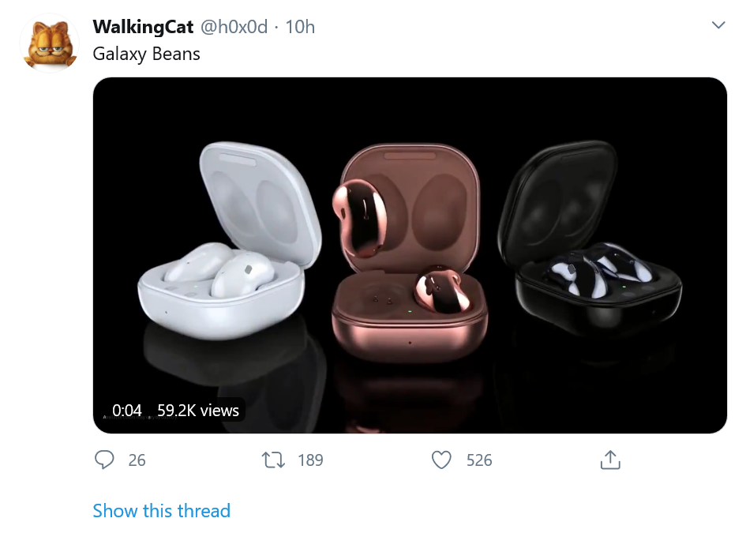Click the 59.2K views label

pyautogui.click(x=198, y=411)
